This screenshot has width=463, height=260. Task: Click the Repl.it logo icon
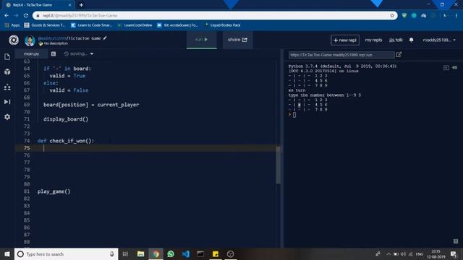[14, 40]
